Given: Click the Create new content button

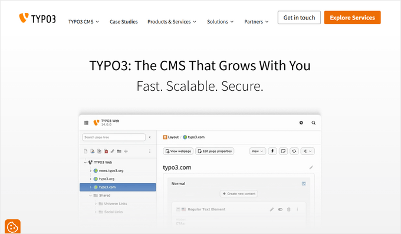Looking at the screenshot, I should (239, 193).
